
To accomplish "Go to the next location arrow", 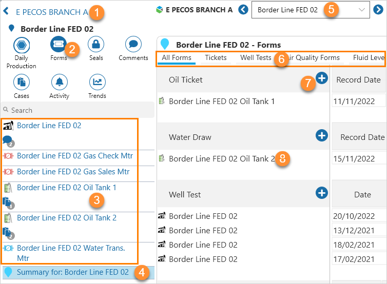I will (x=379, y=10).
